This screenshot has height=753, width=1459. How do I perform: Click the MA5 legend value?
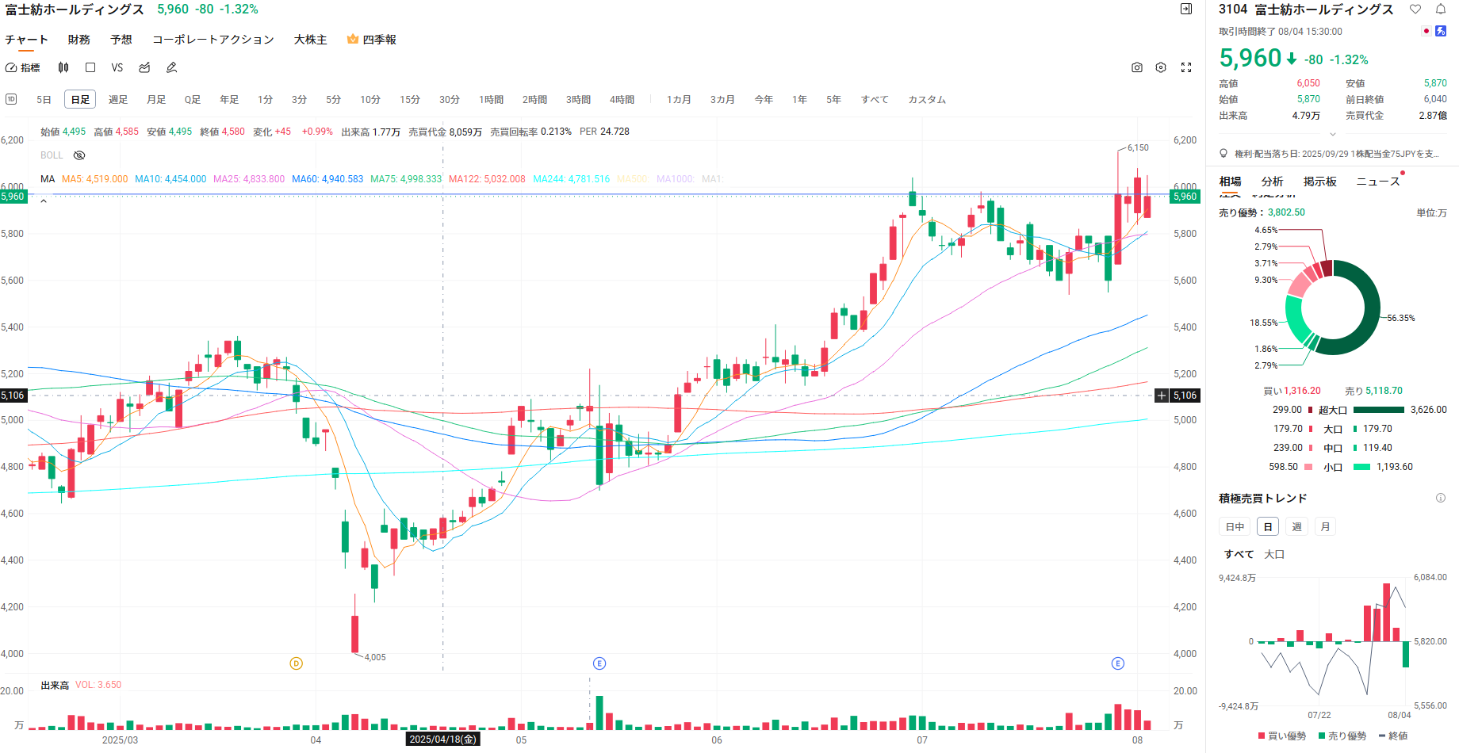point(94,179)
